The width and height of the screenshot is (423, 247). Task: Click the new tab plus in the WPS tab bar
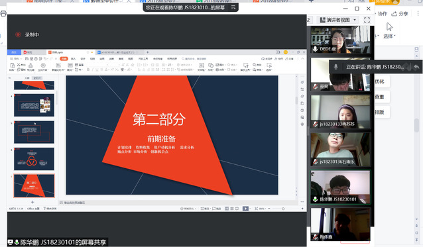(148, 52)
